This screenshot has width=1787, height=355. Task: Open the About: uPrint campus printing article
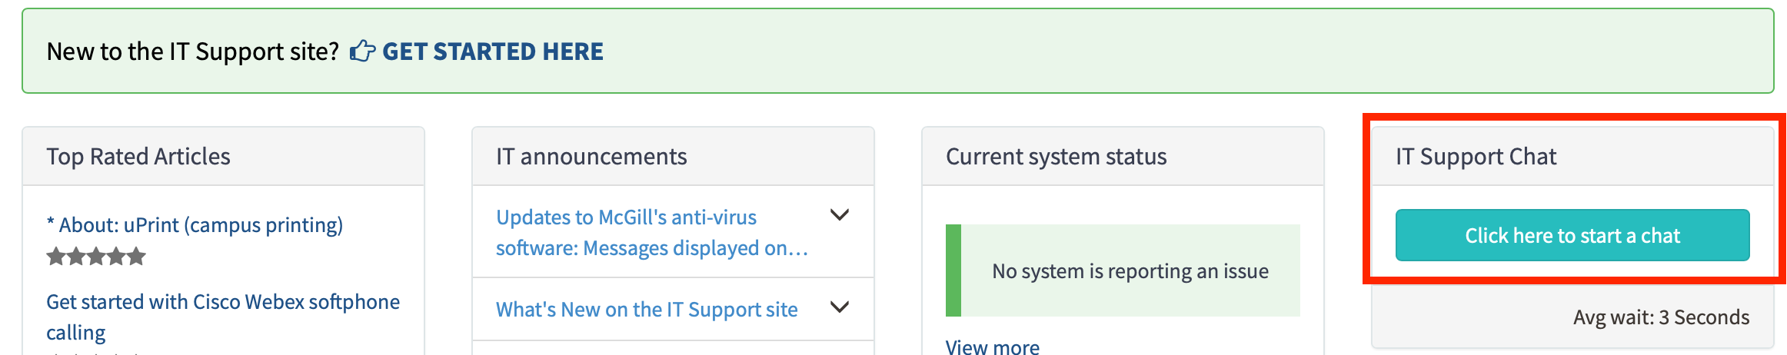pyautogui.click(x=195, y=225)
